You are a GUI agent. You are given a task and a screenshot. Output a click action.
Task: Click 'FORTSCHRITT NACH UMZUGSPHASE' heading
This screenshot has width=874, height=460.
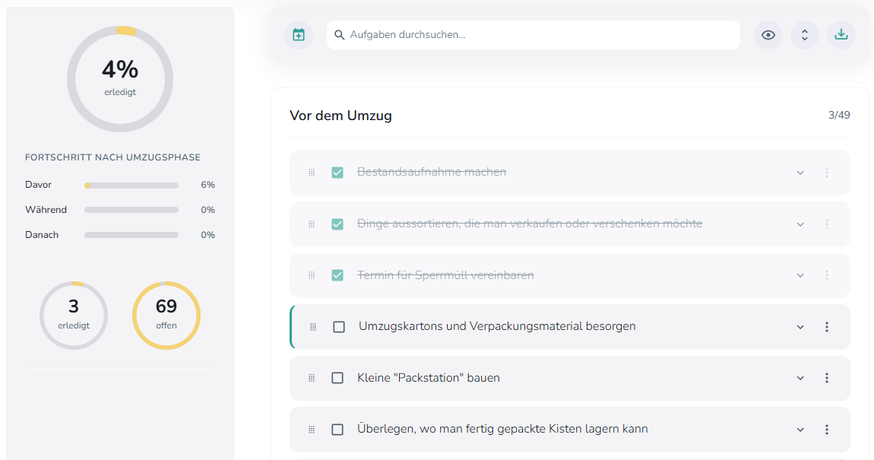[x=112, y=157]
